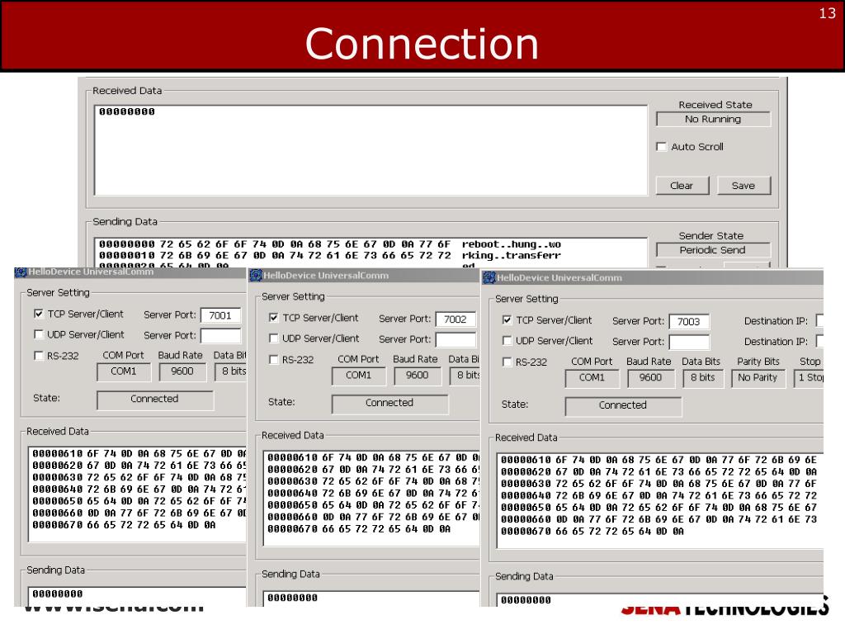
Task: Click the Sending Data box in the port 7001 window
Action: click(x=137, y=596)
